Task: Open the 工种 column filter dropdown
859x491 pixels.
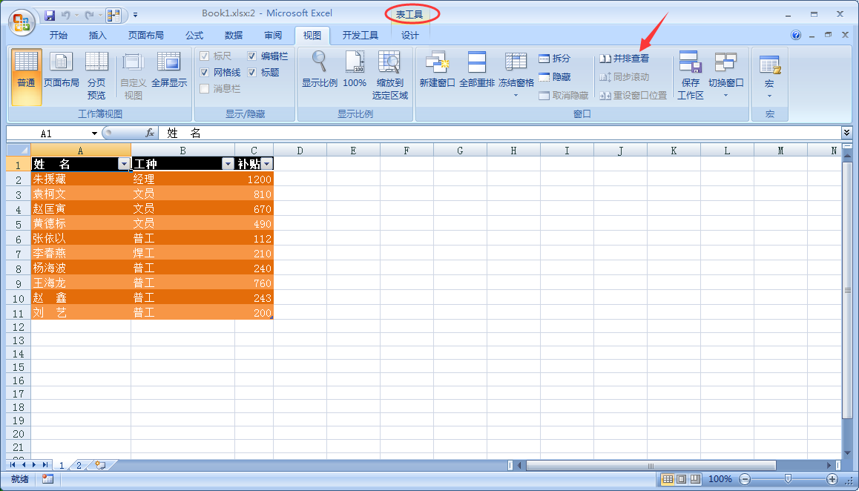Action: [227, 163]
